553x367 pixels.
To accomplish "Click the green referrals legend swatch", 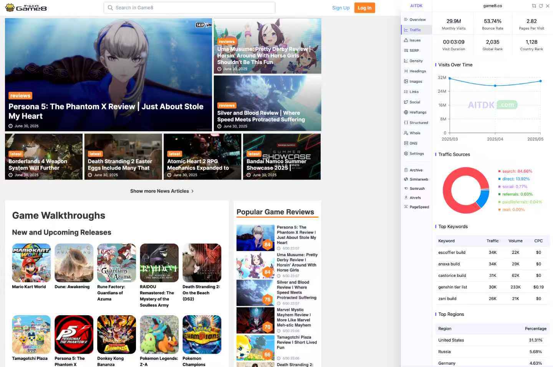I will click(499, 194).
